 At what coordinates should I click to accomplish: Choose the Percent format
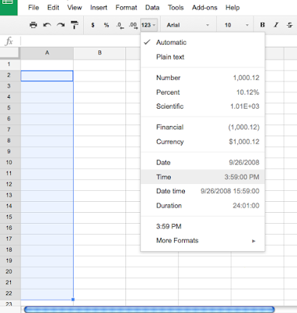[x=202, y=92]
